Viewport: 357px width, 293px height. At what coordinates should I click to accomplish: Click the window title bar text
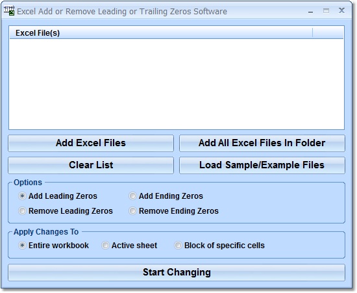pos(122,12)
